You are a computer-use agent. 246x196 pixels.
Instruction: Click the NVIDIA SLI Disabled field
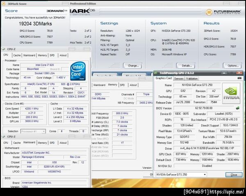(207, 166)
